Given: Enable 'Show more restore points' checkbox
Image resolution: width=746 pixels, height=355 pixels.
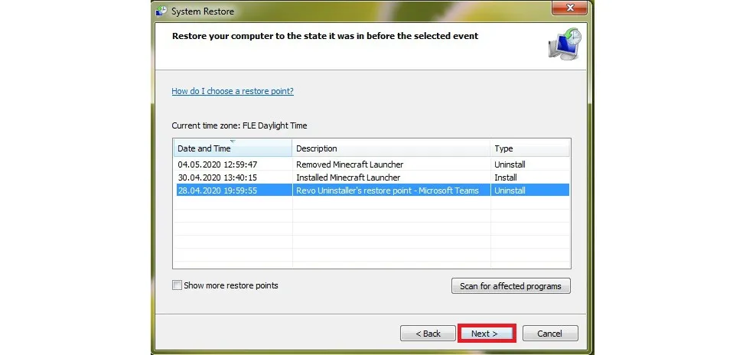Looking at the screenshot, I should [177, 285].
